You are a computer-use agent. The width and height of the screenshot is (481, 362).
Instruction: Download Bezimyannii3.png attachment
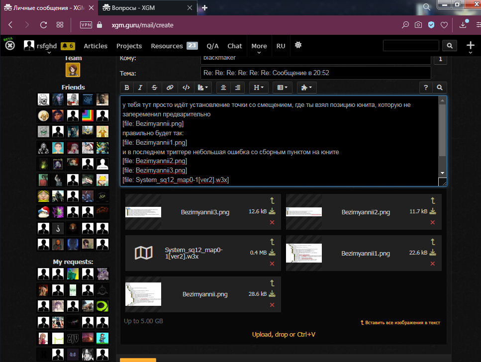[272, 211]
